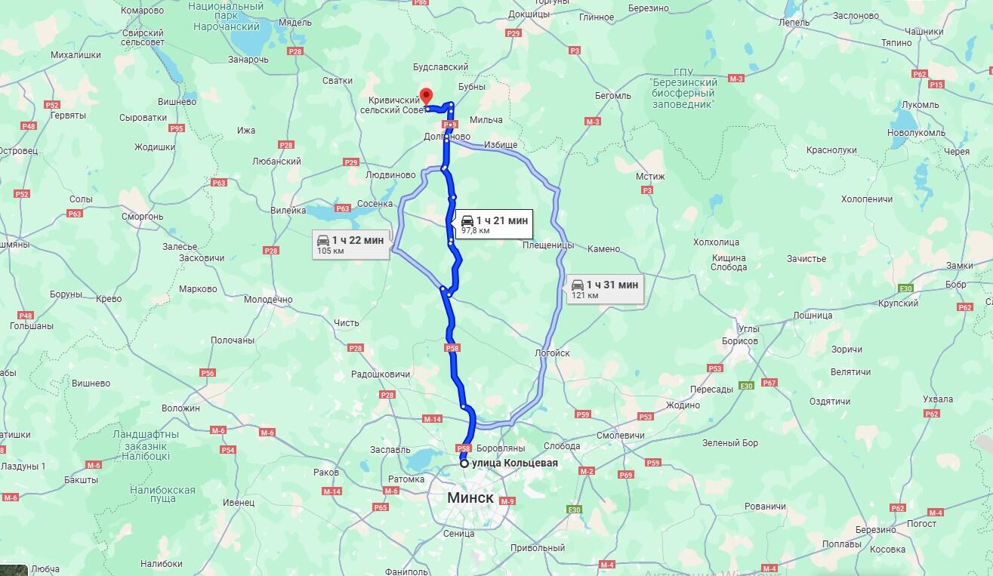Click the Минск city label
This screenshot has width=993, height=576.
(x=470, y=498)
